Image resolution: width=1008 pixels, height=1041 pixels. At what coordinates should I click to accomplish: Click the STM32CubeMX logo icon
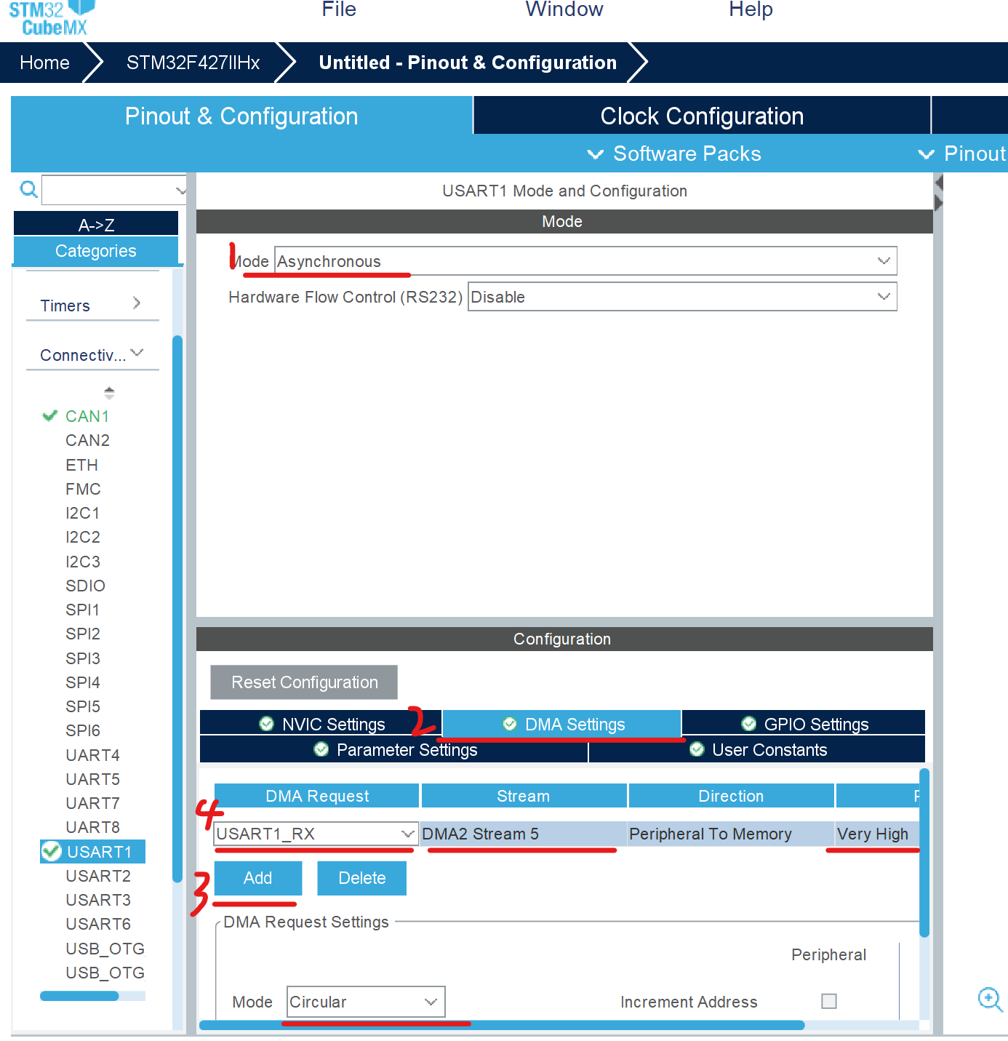[52, 17]
